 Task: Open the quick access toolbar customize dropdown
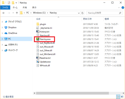pyautogui.click(x=16, y=3)
